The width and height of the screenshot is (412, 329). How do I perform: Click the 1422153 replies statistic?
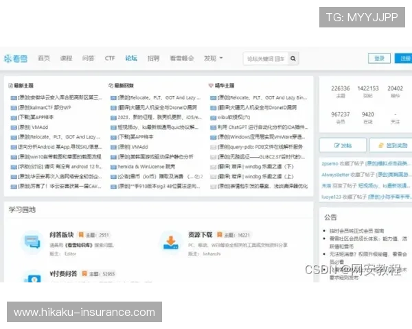pyautogui.click(x=368, y=91)
